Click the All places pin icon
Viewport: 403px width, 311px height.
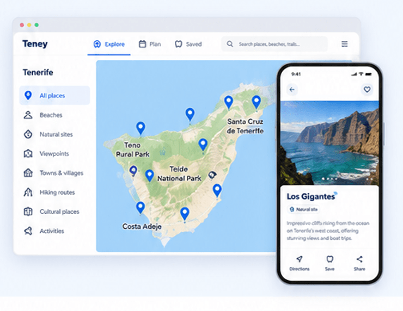coord(28,95)
